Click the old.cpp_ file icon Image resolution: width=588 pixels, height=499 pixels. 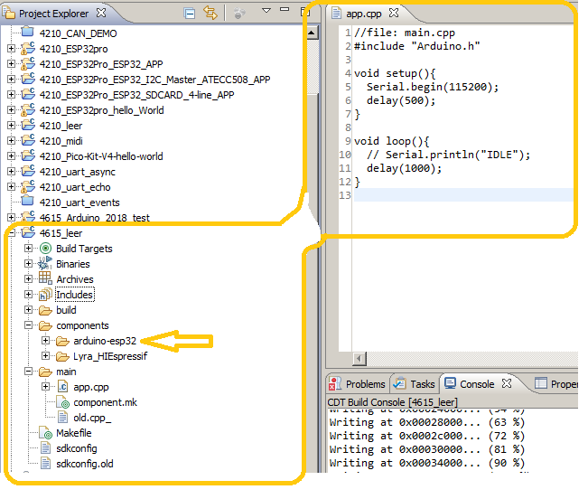(x=62, y=418)
